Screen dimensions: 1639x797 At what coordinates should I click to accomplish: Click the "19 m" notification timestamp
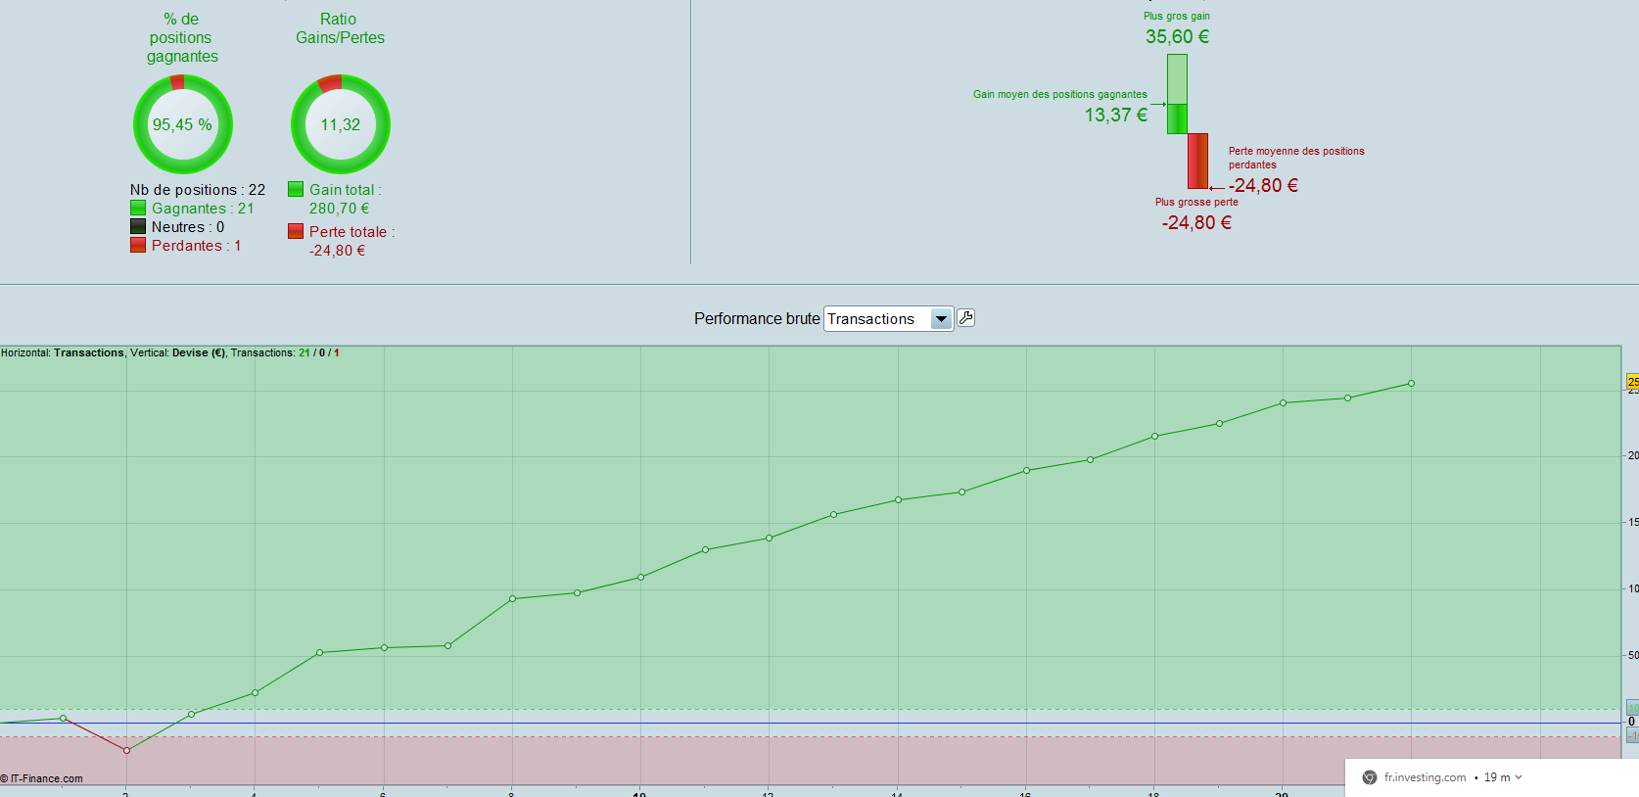(x=1497, y=777)
